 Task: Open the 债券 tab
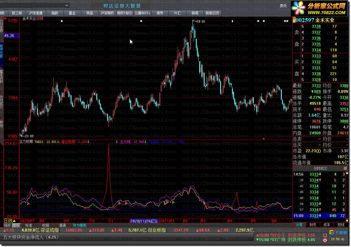tap(160, 13)
